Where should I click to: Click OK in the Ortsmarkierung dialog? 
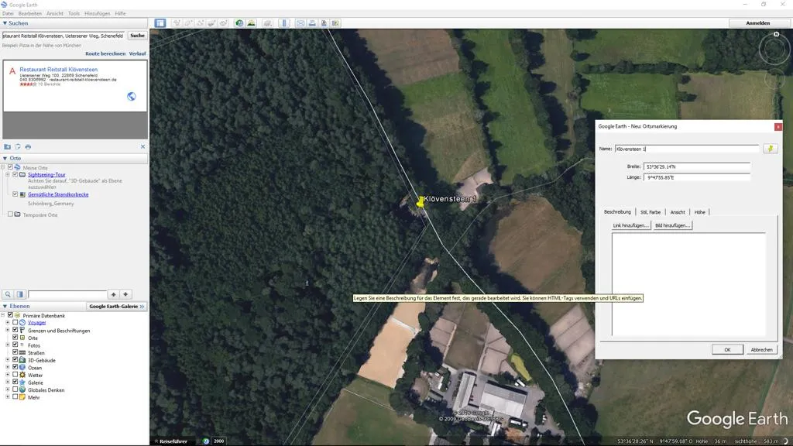(x=727, y=349)
